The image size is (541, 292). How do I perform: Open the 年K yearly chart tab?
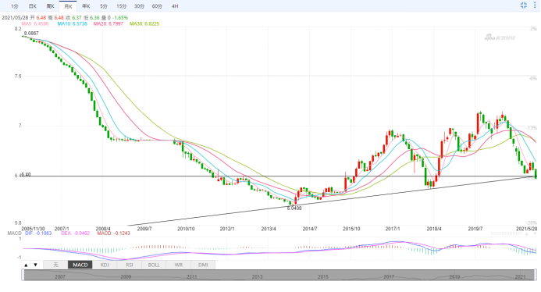pyautogui.click(x=86, y=6)
